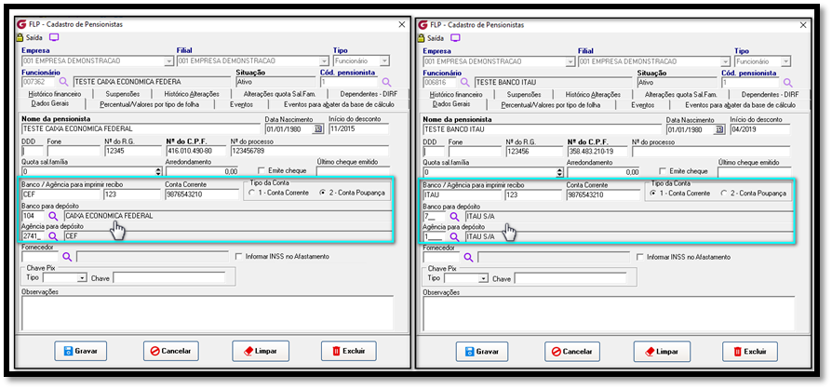This screenshot has width=832, height=389.
Task: Search Funcionário magnifier beside 006816
Action: point(464,82)
